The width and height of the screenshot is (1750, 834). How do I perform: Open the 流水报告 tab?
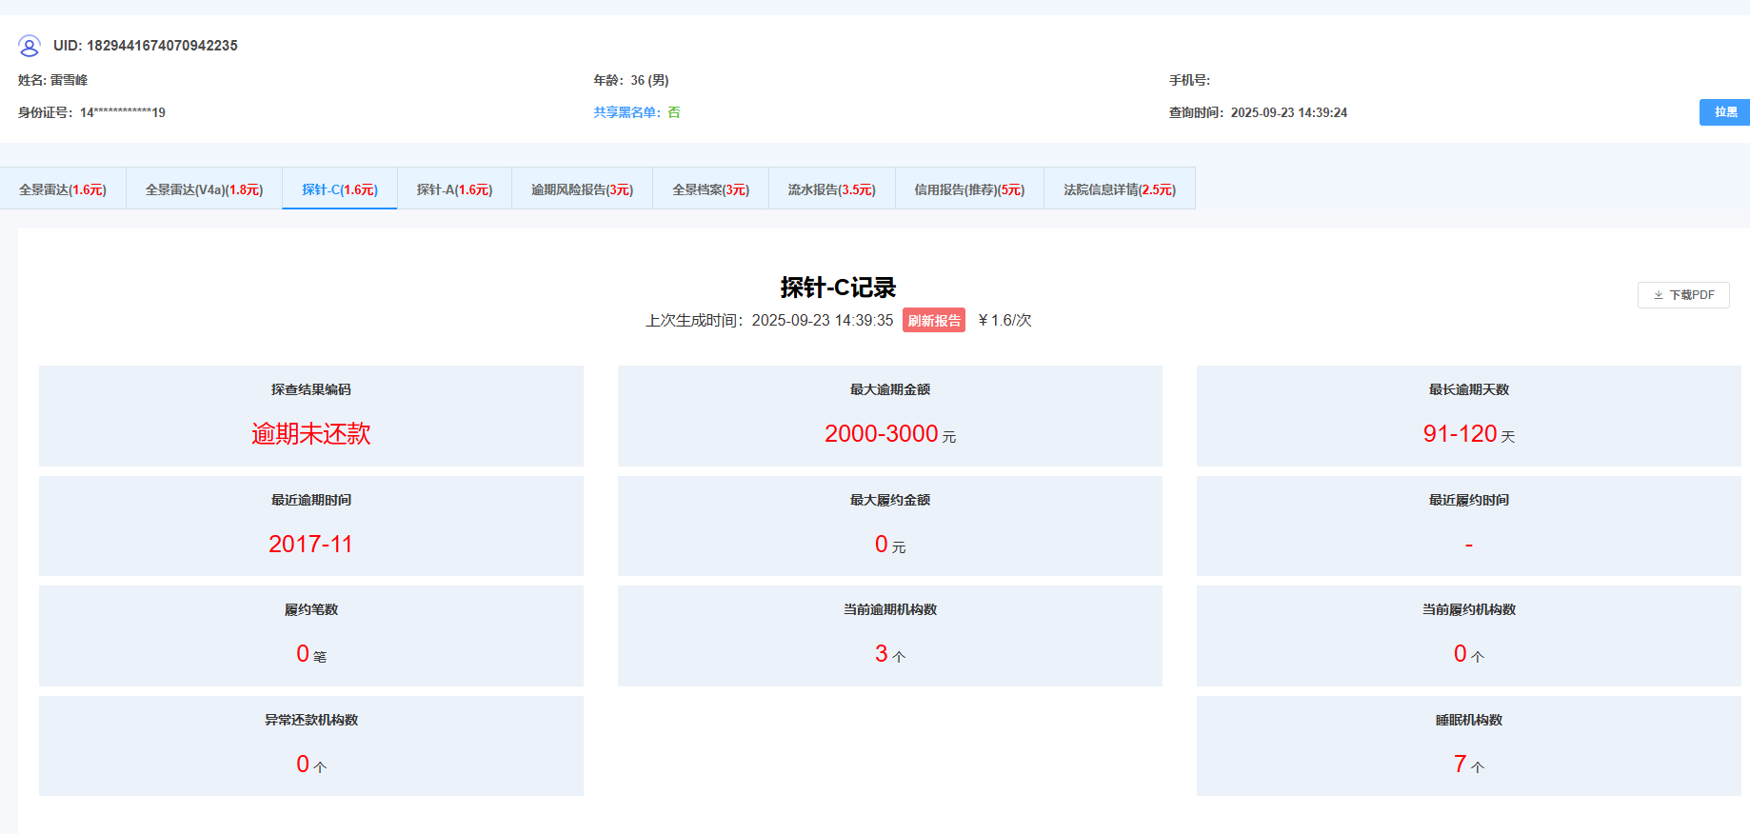(x=831, y=189)
